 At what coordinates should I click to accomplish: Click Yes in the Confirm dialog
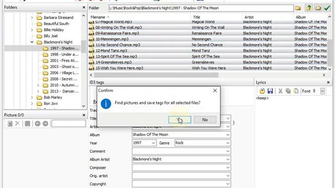(180, 120)
